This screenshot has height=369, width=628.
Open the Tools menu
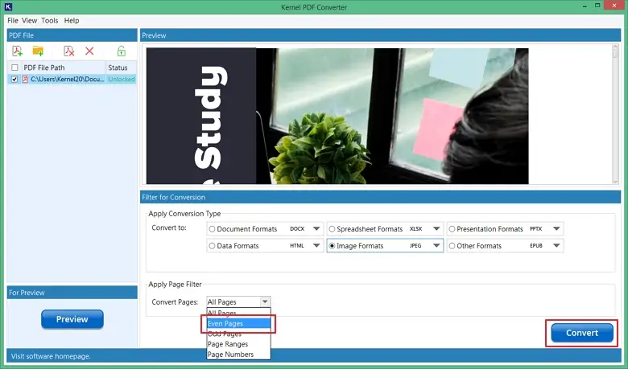(x=50, y=20)
